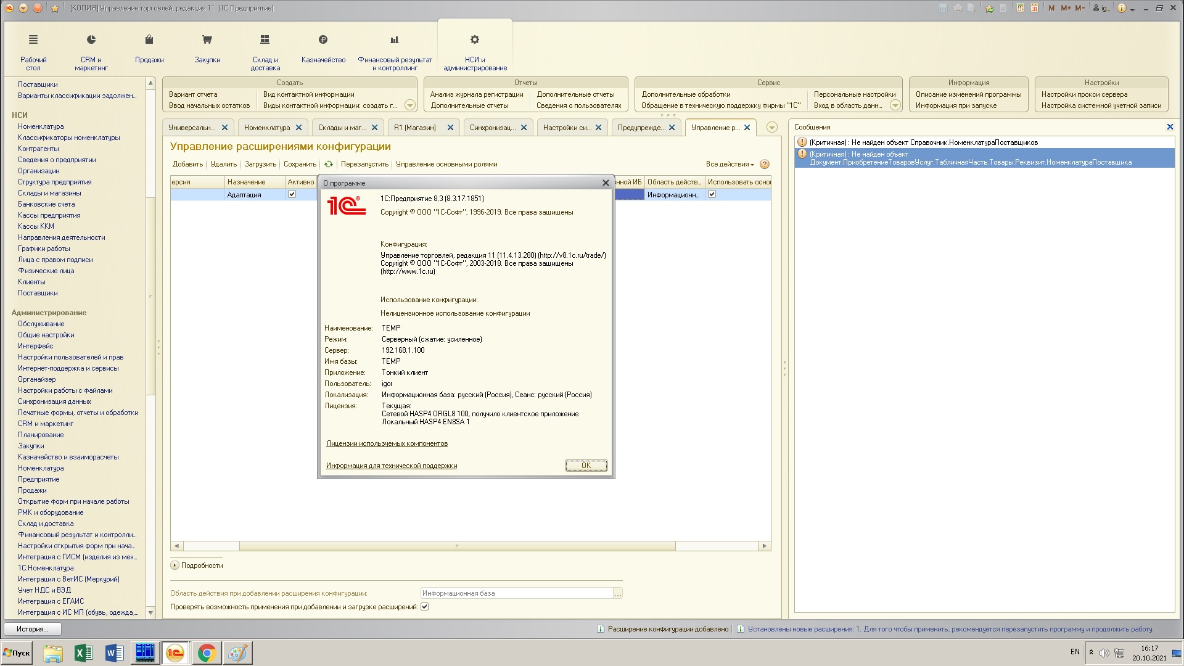Screen dimensions: 1184x666
Task: Open the tabs list dropdown arrow
Action: pos(771,128)
